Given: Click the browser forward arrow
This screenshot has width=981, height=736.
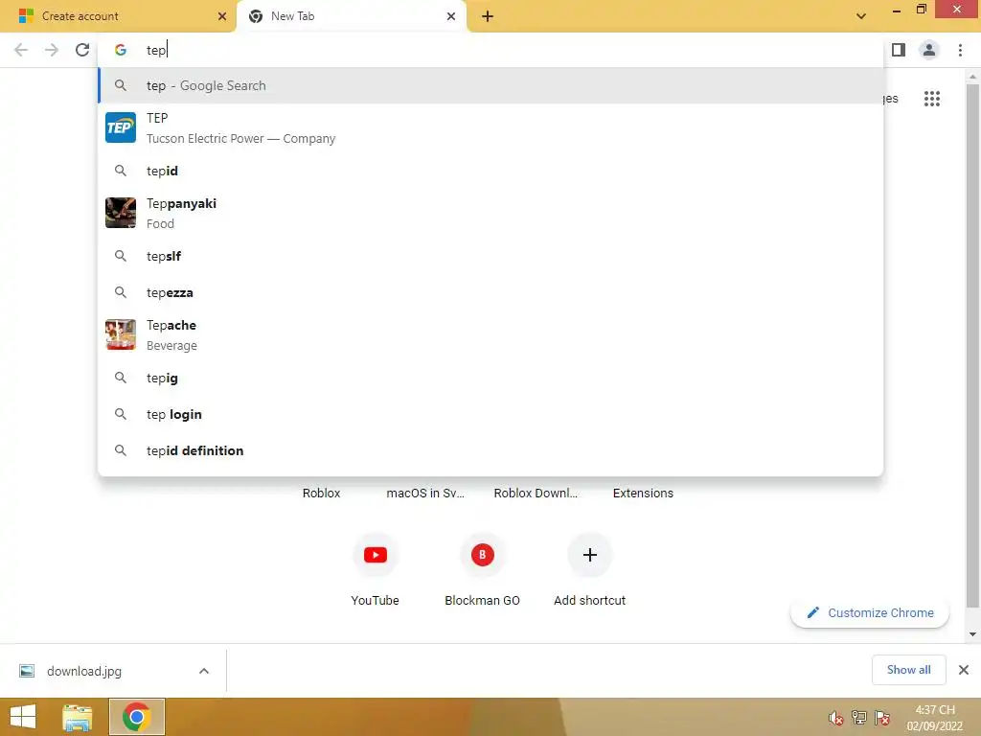Looking at the screenshot, I should (52, 50).
